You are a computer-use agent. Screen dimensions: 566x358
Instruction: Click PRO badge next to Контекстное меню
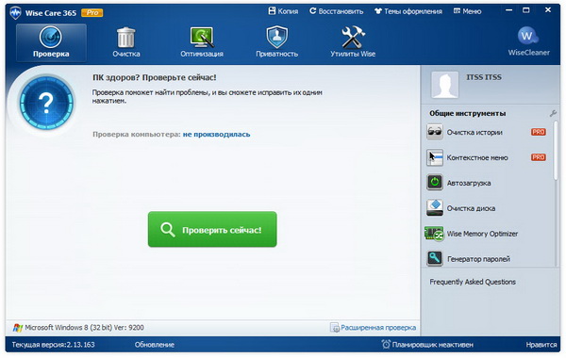click(539, 157)
